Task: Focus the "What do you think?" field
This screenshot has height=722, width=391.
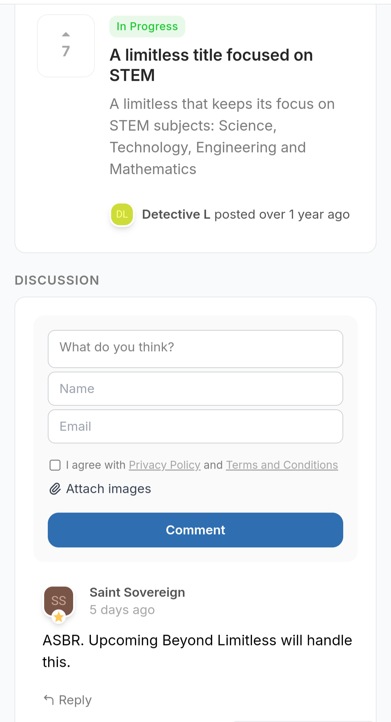Action: click(195, 349)
